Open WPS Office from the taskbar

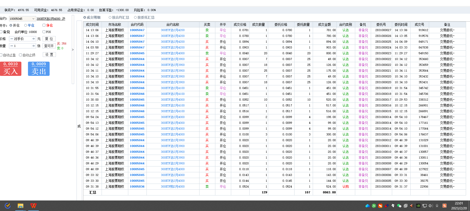(33, 206)
